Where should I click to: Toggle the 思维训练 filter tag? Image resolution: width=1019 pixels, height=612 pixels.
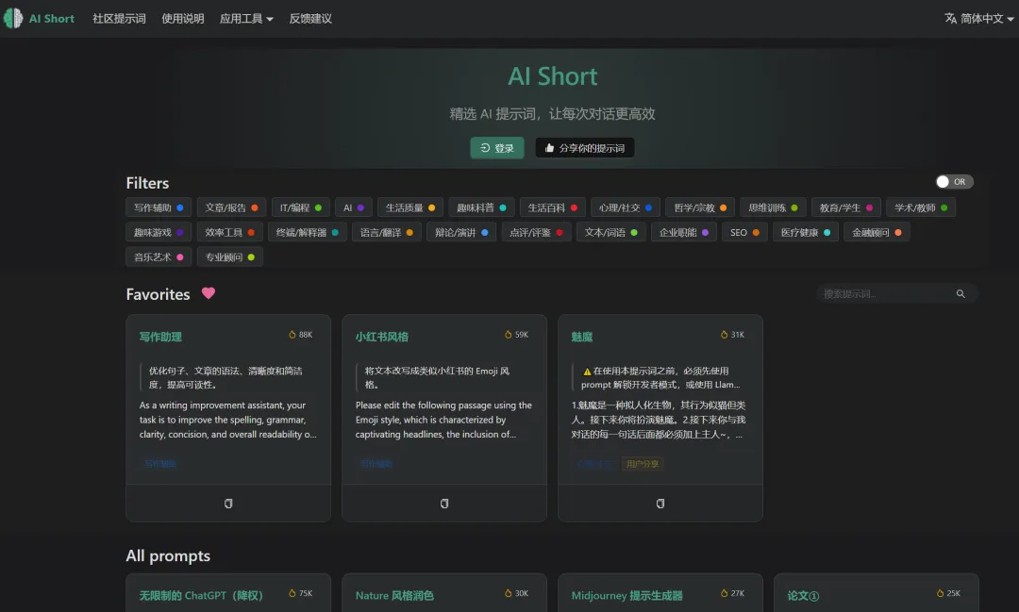774,207
